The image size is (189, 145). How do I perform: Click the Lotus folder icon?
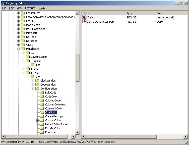click(23, 21)
